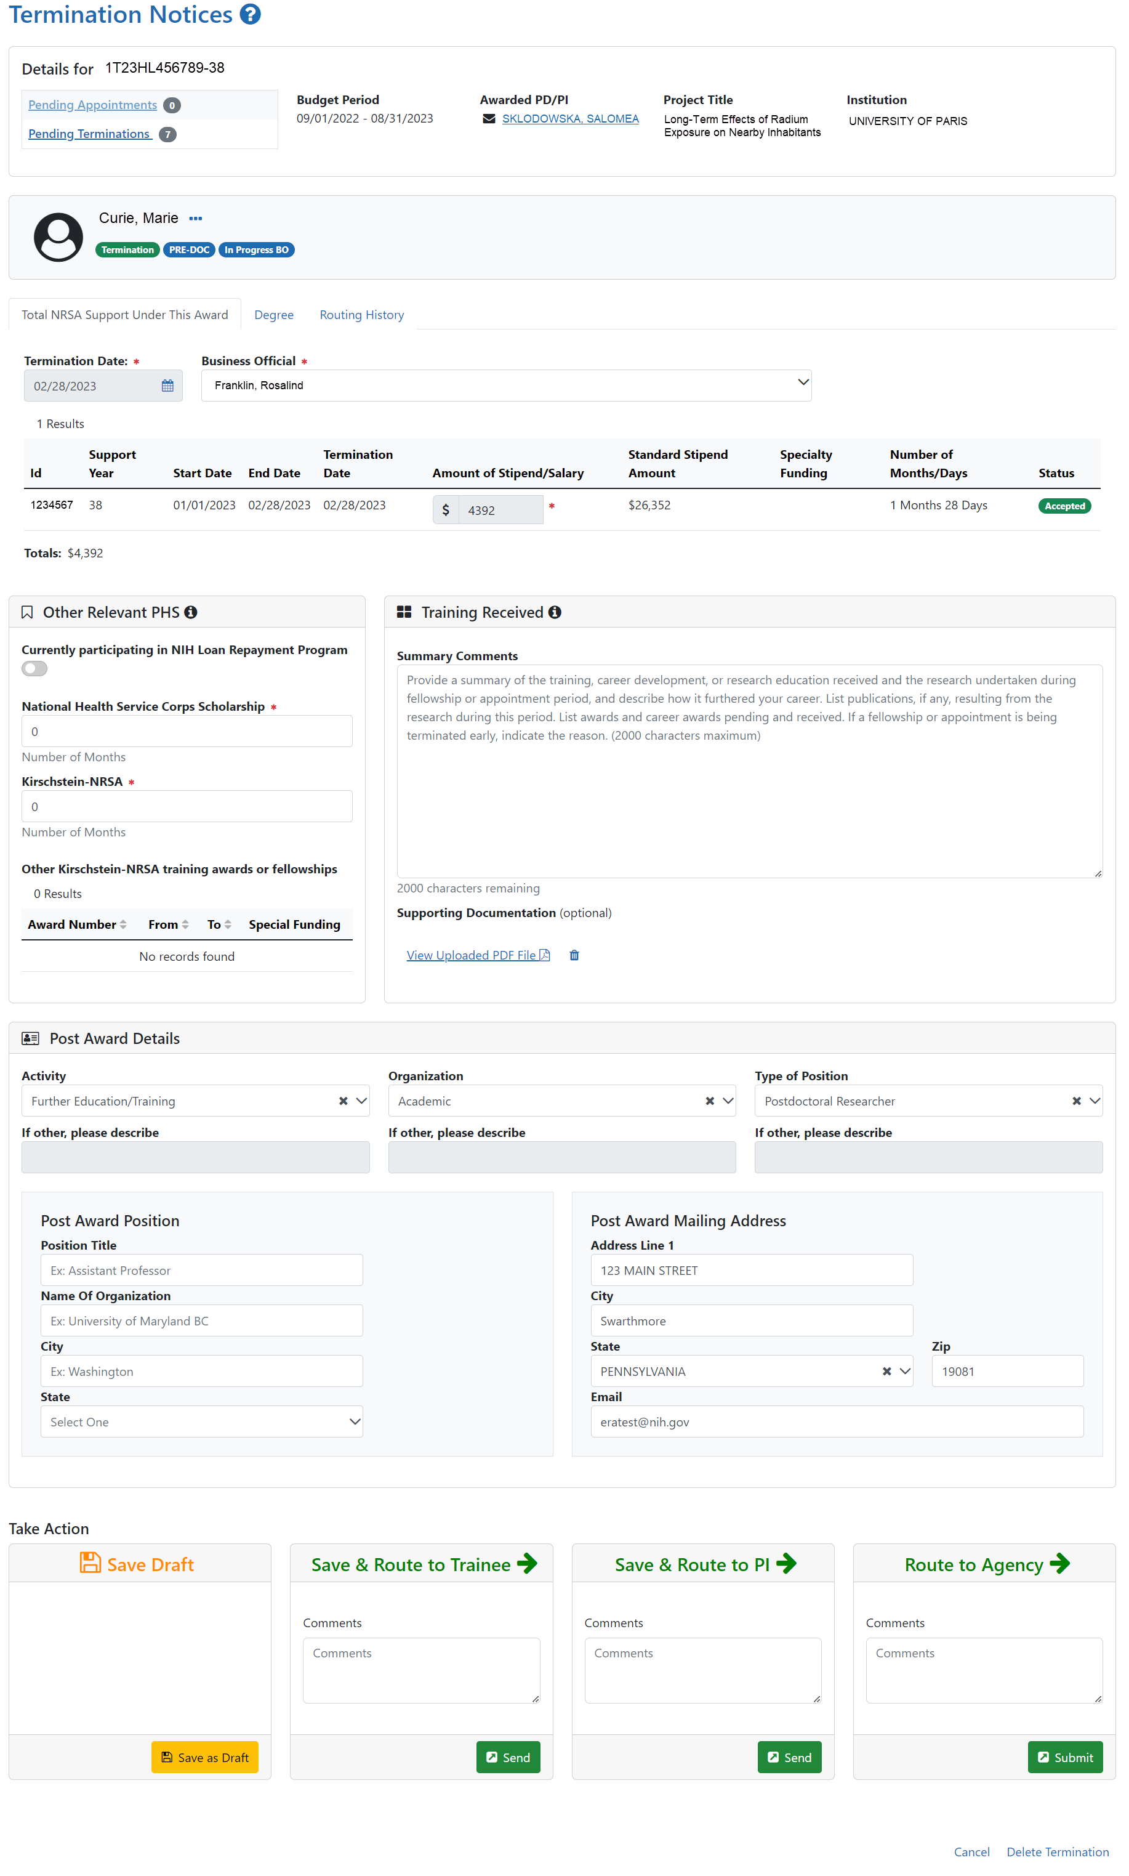Screen dimensions: 1129x1876
Task: Toggle NIH Loan Repayment Program participation switch
Action: pos(34,668)
